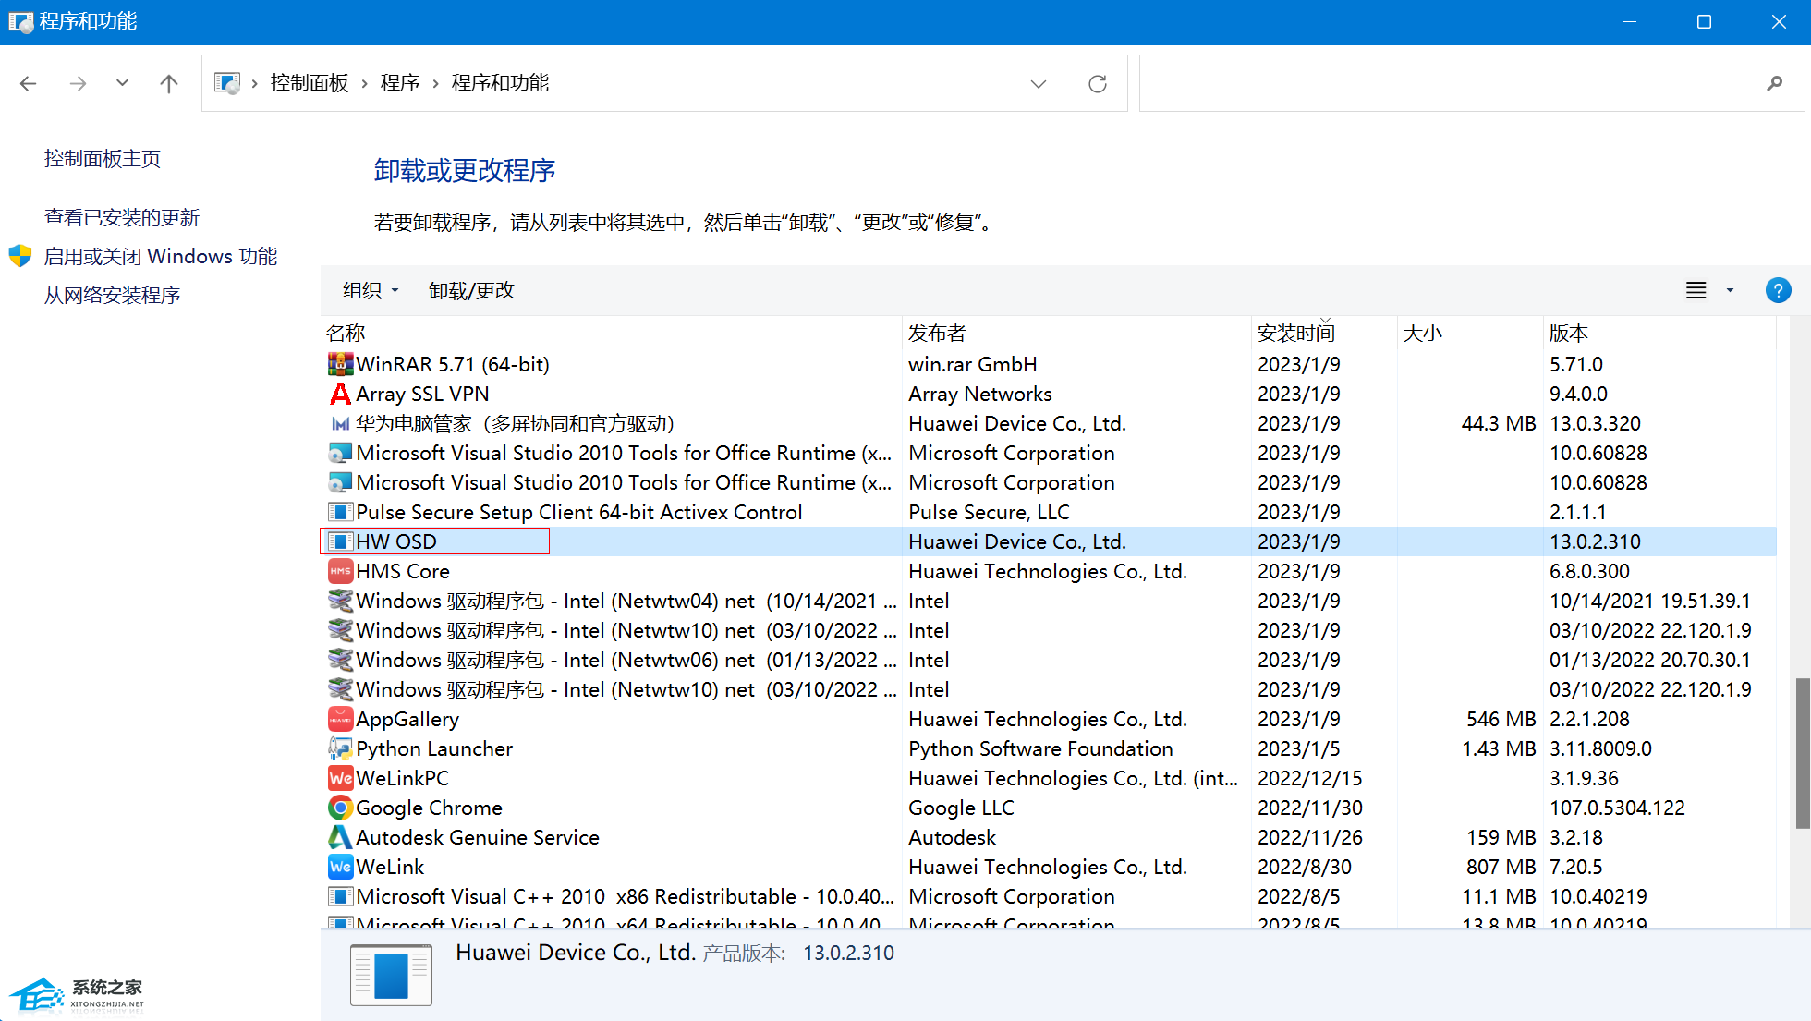Screen dimensions: 1811x1021
Task: Click the 控制面板 breadcrumb item
Action: [310, 83]
